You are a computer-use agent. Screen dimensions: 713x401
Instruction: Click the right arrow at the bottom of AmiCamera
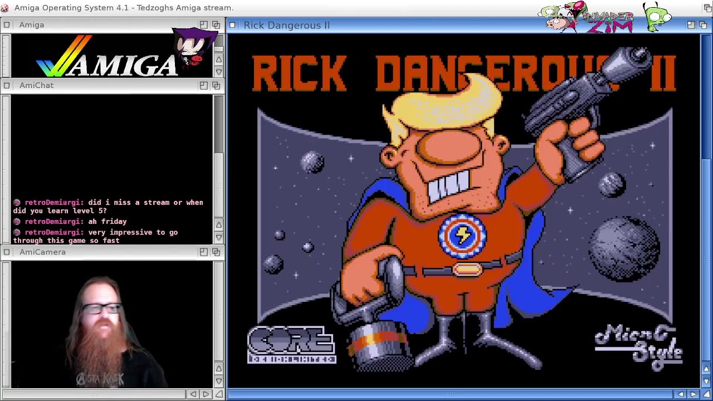pyautogui.click(x=206, y=394)
